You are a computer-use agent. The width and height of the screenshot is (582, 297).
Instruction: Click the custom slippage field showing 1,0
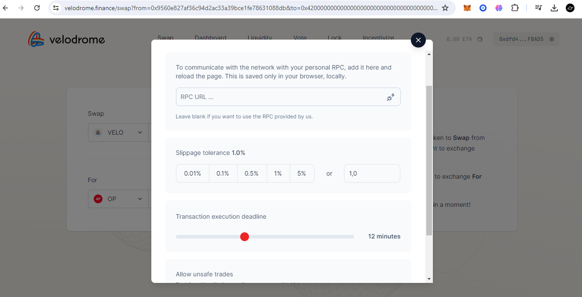[x=372, y=173]
